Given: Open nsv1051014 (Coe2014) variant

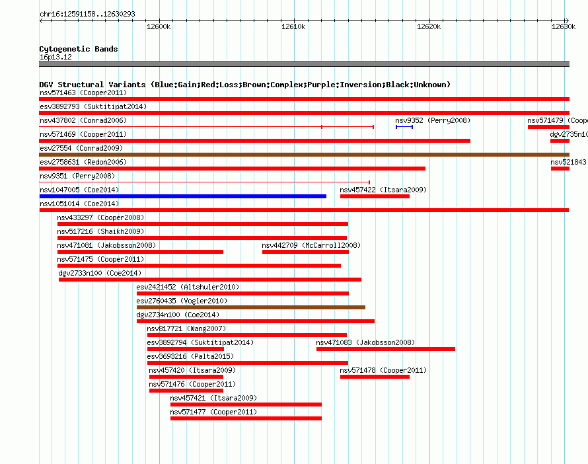Looking at the screenshot, I should (x=79, y=204).
